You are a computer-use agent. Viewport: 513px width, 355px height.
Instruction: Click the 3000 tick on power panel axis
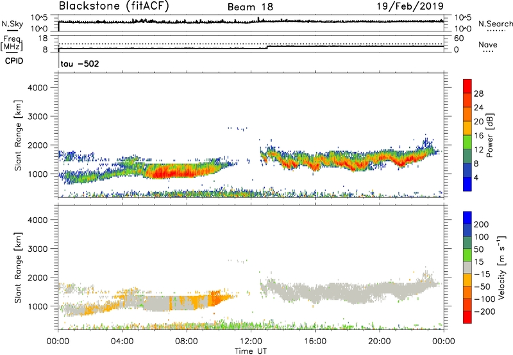coord(37,117)
